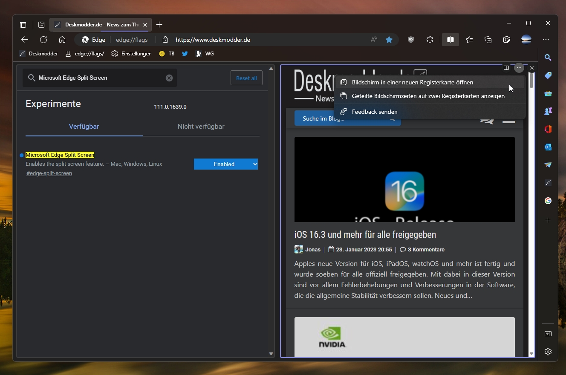Activate the Read Aloud icon

pos(374,40)
